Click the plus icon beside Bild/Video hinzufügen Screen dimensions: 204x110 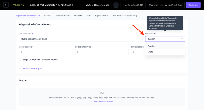point(91,101)
